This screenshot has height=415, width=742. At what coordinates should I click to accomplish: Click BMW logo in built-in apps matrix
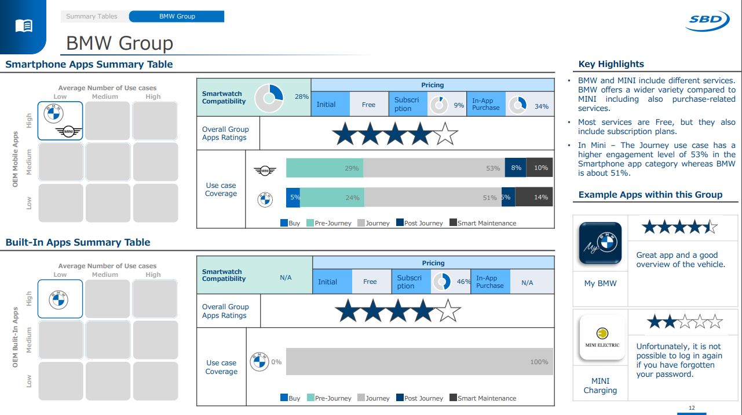(59, 299)
